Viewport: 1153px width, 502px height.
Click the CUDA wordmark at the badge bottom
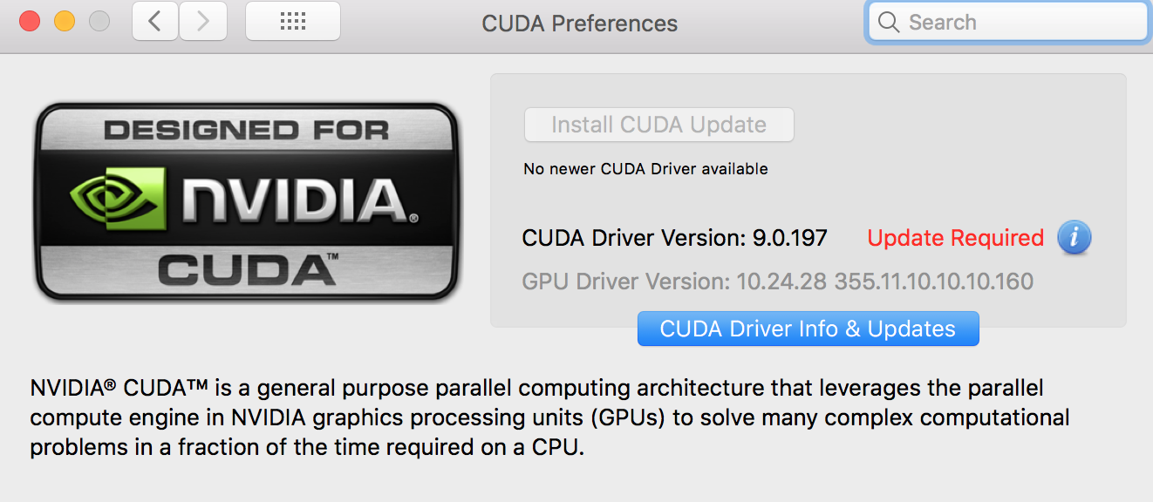248,268
